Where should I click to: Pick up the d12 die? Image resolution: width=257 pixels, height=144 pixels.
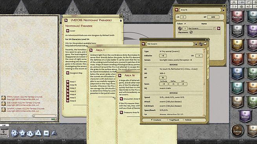(22, 133)
